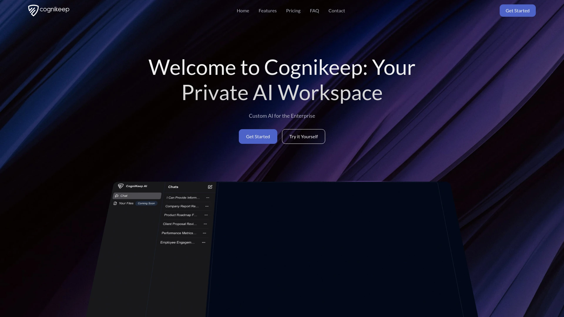Click the ellipsis menu on I Can Provide Inform...
The height and width of the screenshot is (317, 564).
[208, 198]
